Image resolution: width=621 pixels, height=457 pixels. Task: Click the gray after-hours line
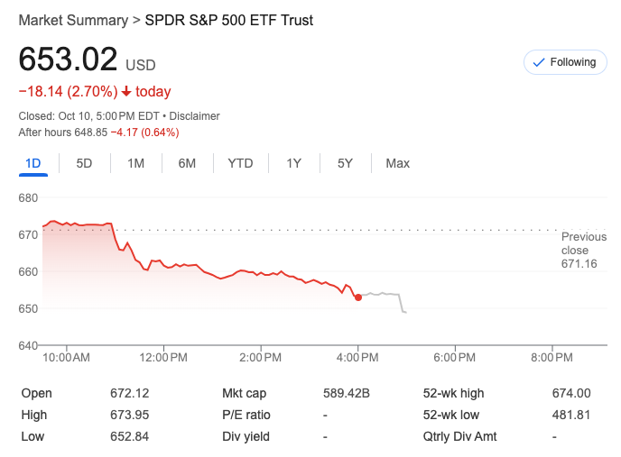click(384, 294)
